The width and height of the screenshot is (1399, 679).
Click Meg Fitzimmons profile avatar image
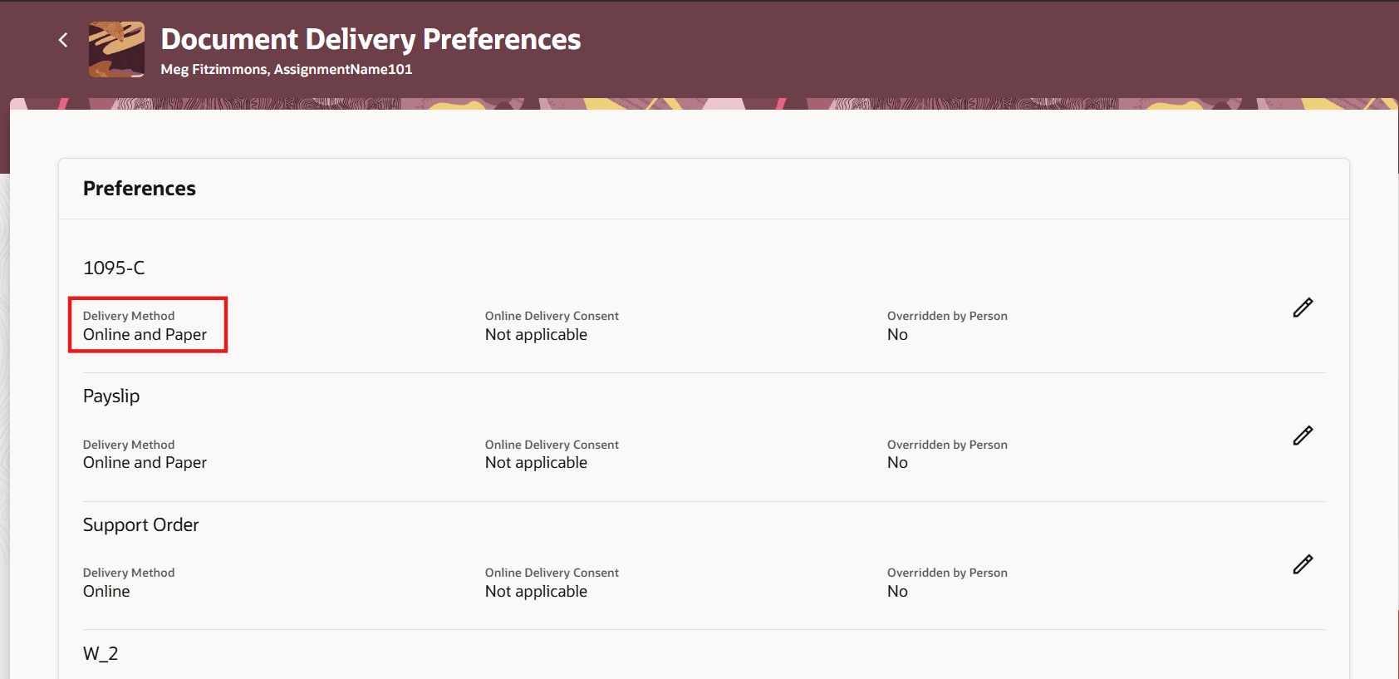116,49
